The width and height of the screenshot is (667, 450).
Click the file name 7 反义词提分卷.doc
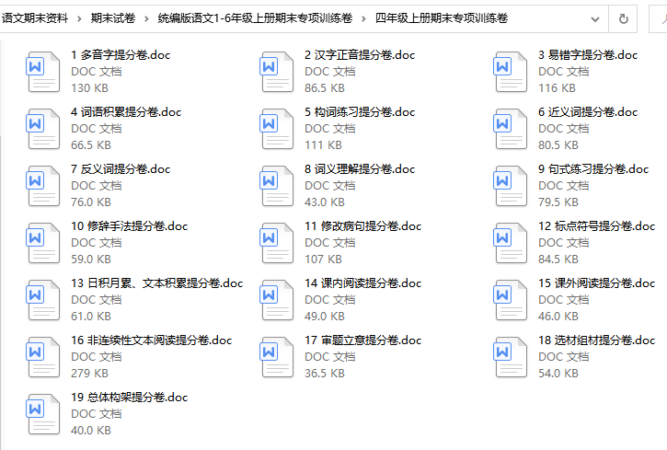coord(121,168)
